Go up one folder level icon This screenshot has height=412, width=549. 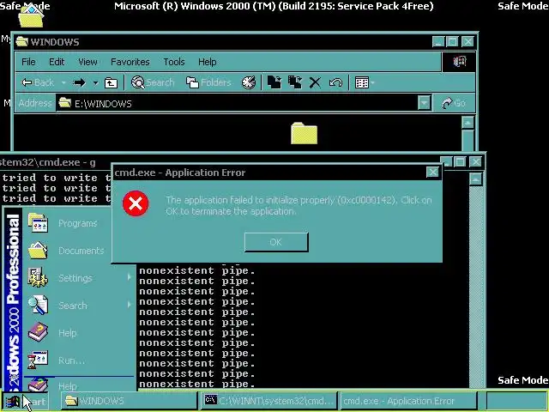111,82
